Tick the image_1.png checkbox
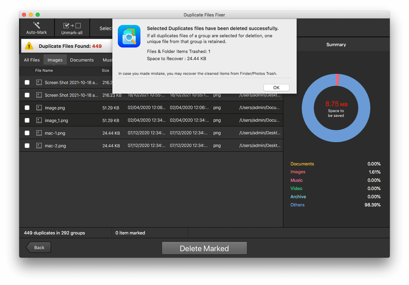 tap(27, 120)
